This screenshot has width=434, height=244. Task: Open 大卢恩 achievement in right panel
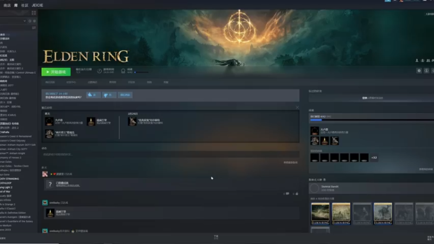(x=315, y=131)
